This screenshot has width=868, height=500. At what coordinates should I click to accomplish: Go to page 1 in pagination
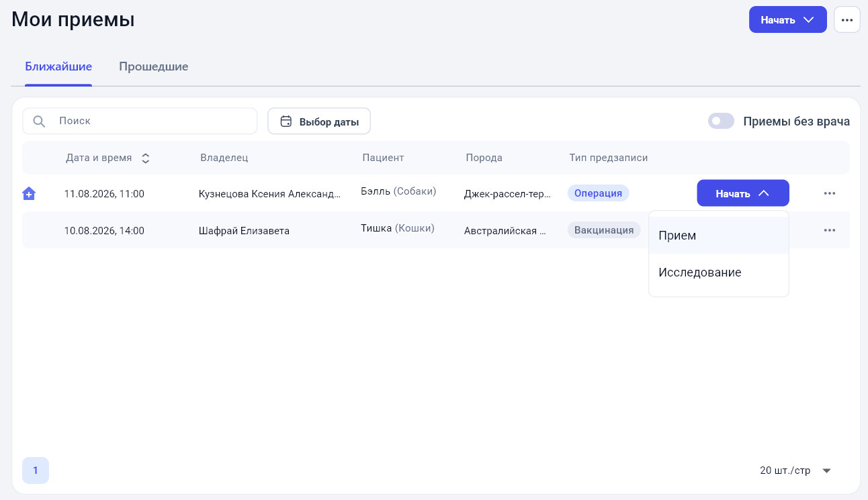36,470
